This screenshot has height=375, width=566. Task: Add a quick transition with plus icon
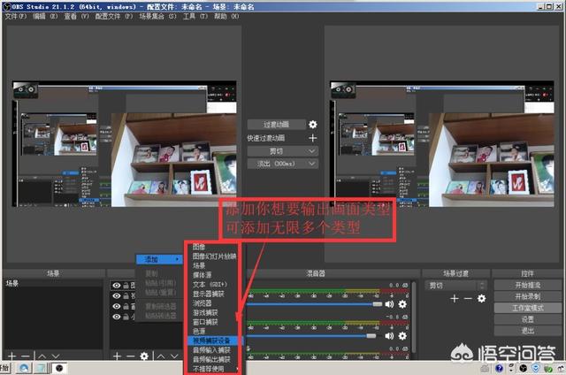[312, 138]
